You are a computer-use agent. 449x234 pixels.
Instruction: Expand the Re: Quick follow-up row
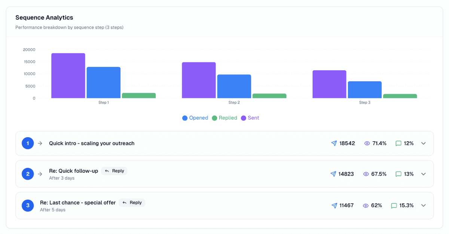[x=423, y=174]
